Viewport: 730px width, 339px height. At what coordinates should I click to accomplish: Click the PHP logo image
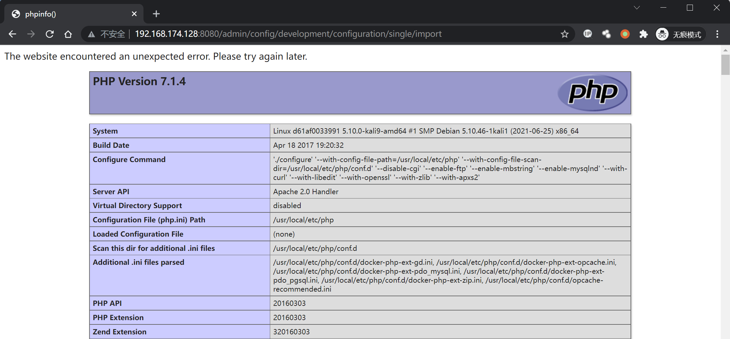point(593,92)
